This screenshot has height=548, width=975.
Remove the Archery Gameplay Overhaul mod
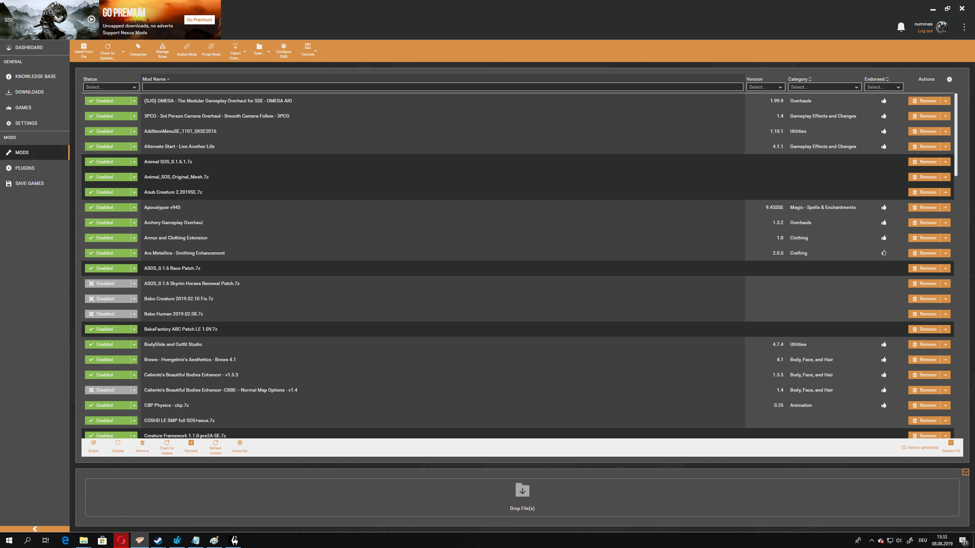(924, 223)
